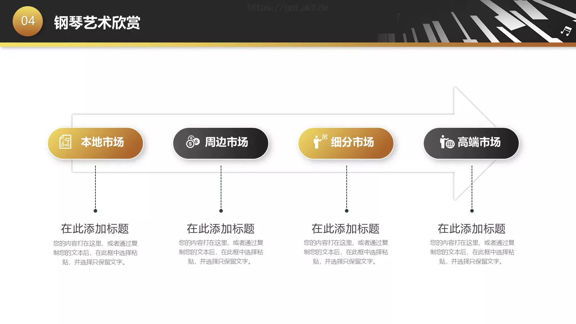Click the description paragraph under 细分市场 column
Image resolution: width=576 pixels, height=324 pixels.
click(x=346, y=252)
